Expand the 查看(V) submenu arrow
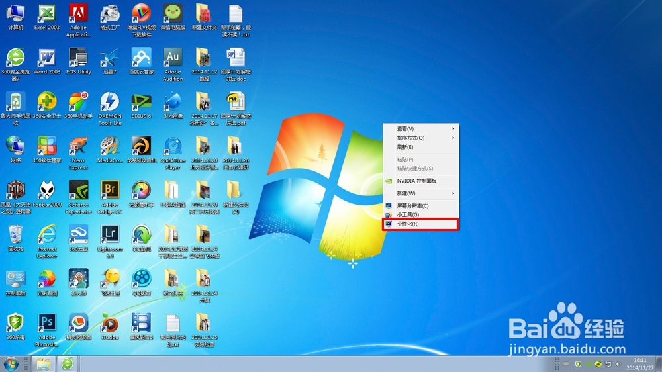 pyautogui.click(x=453, y=129)
